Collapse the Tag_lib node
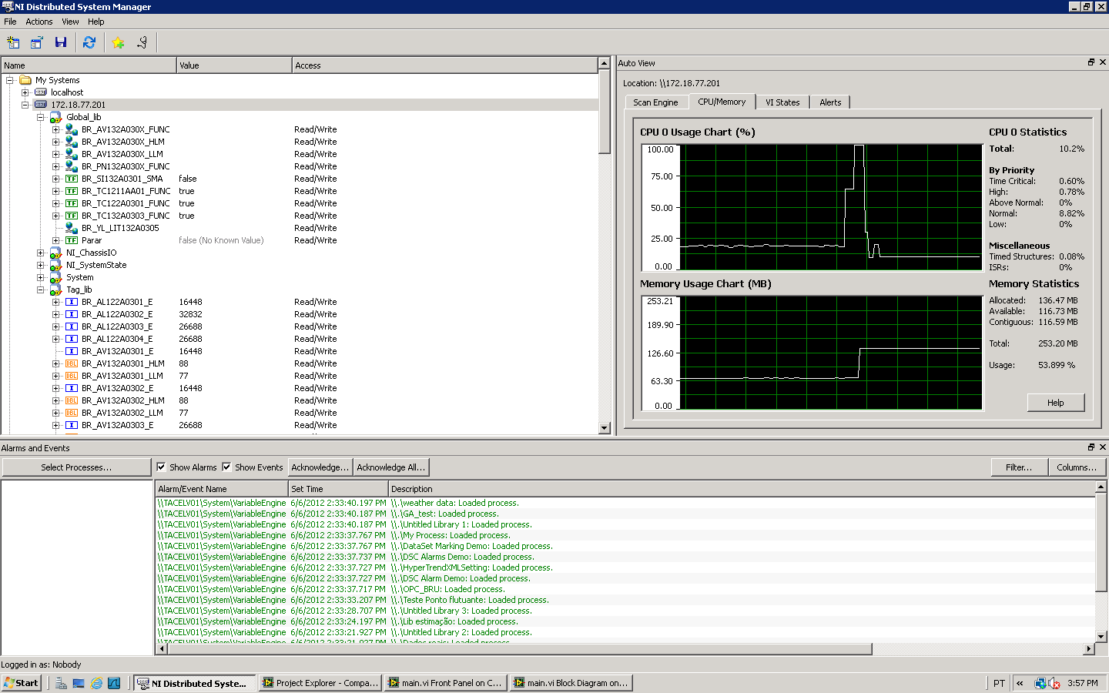Screen dimensions: 1109x693 coord(40,290)
